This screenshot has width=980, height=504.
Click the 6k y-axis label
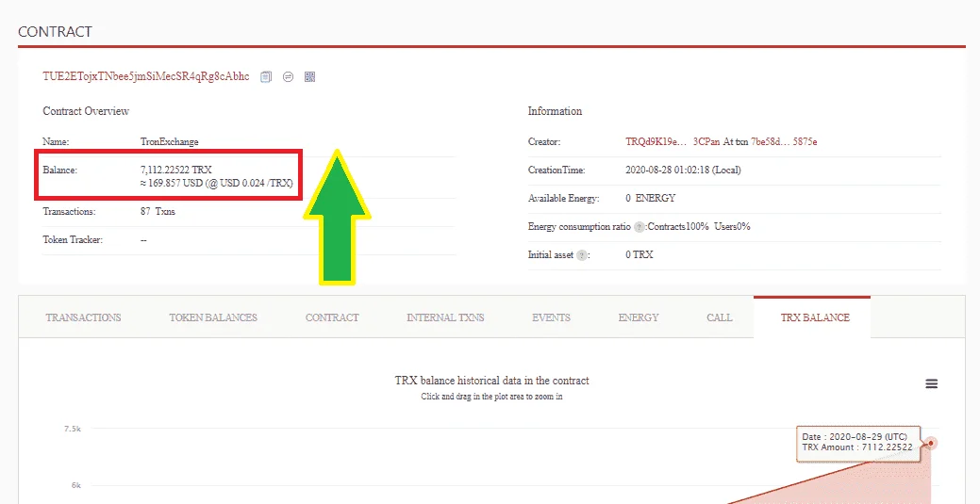(75, 485)
